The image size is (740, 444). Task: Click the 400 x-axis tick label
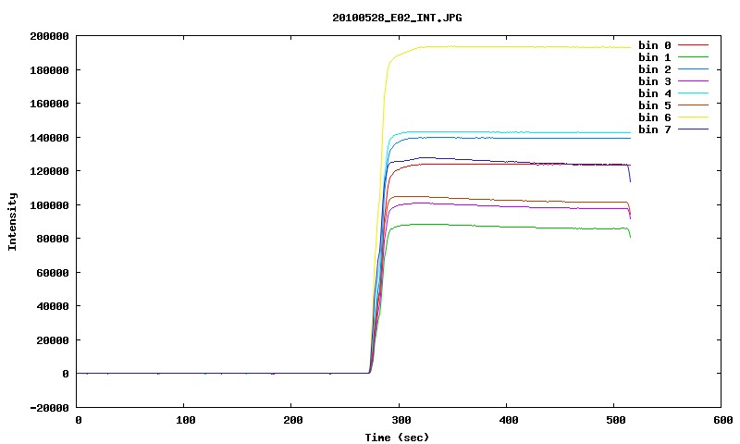click(x=508, y=420)
